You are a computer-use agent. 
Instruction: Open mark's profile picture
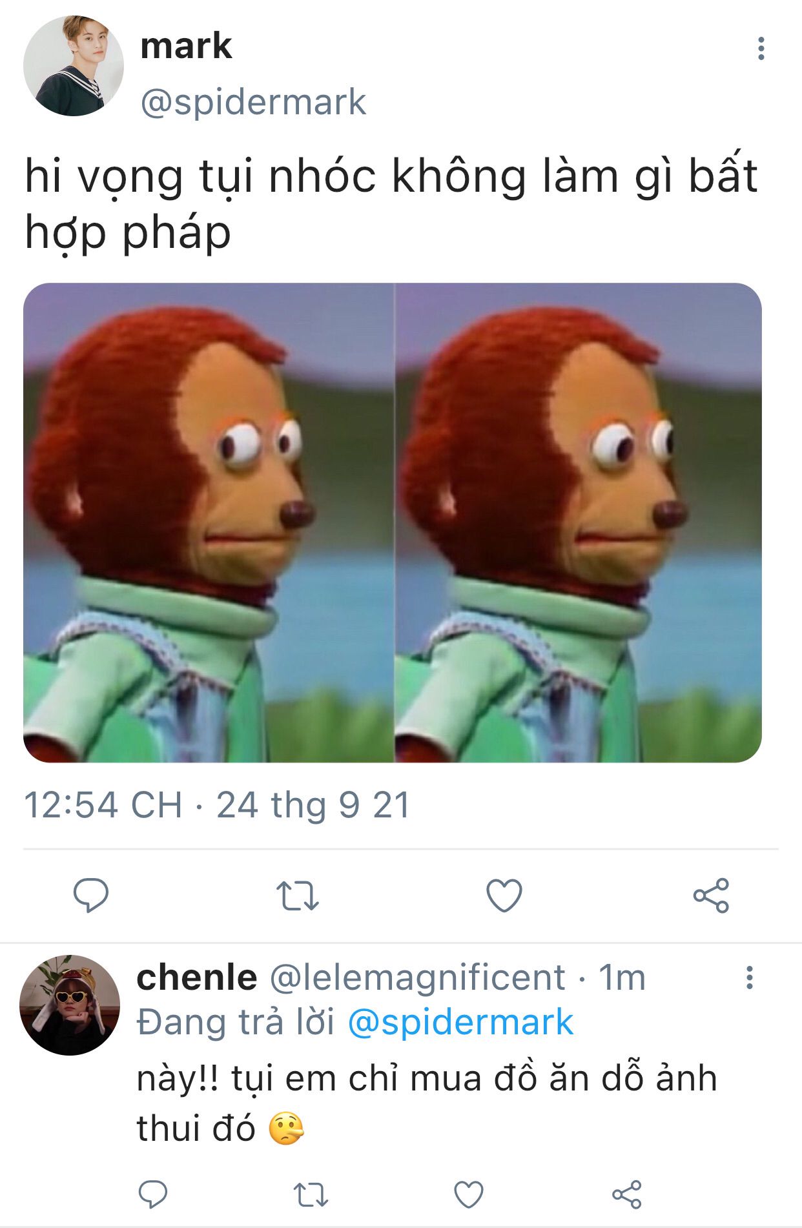tap(73, 66)
